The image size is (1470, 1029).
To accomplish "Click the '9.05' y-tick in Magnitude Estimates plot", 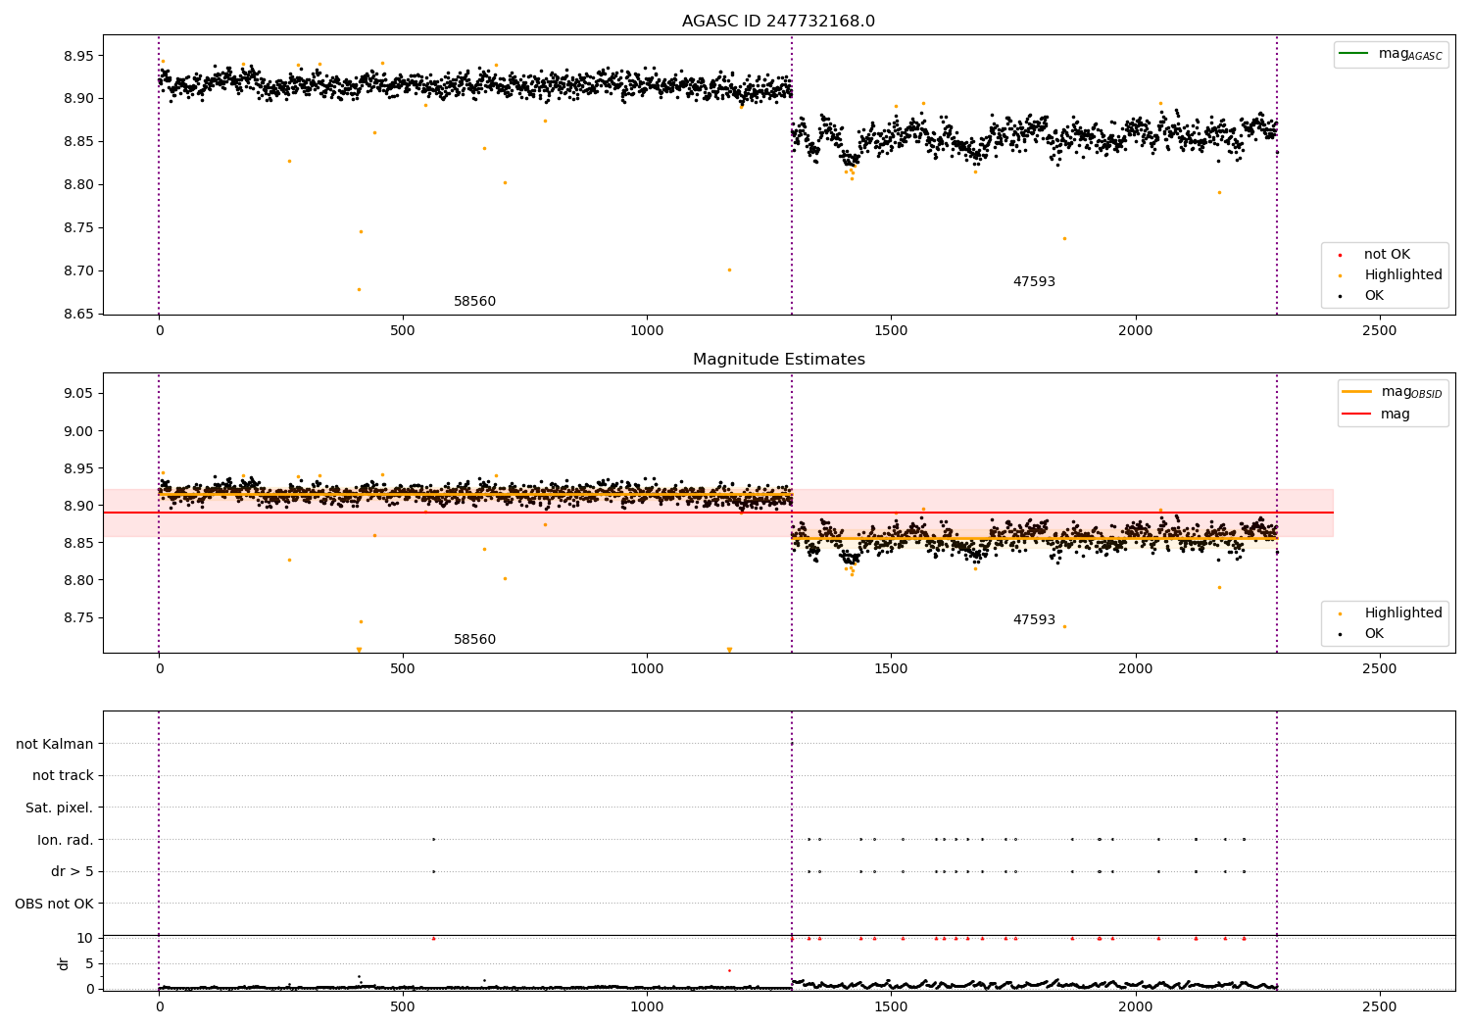I will [x=79, y=393].
